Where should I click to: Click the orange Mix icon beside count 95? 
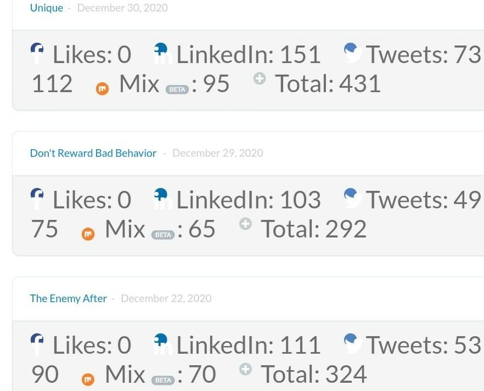point(102,89)
